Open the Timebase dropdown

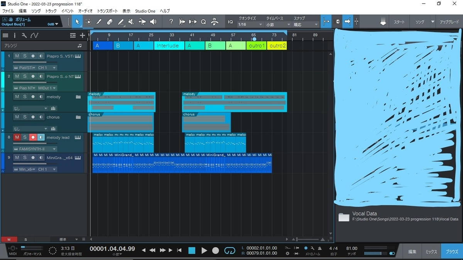point(278,25)
